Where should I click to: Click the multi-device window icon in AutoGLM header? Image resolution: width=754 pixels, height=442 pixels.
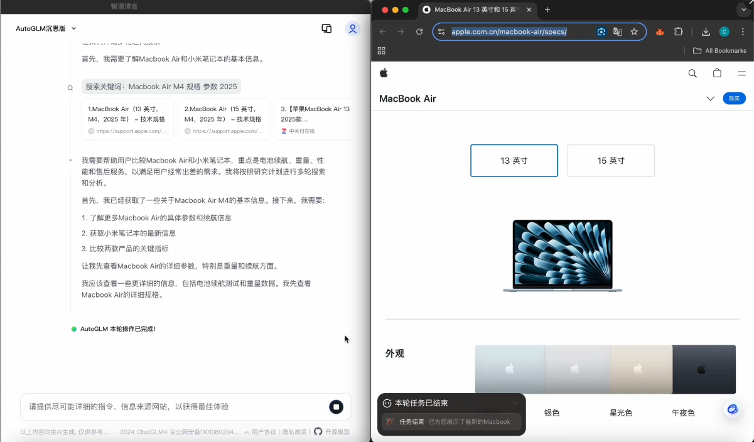326,29
